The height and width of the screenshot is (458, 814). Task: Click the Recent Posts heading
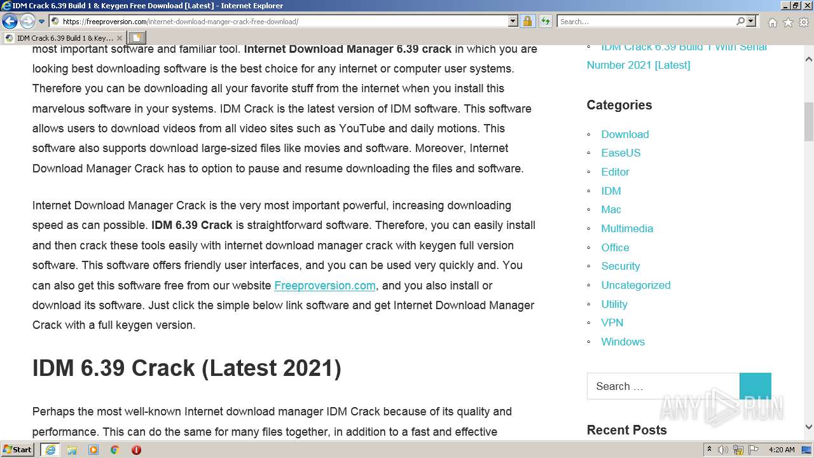coord(627,430)
